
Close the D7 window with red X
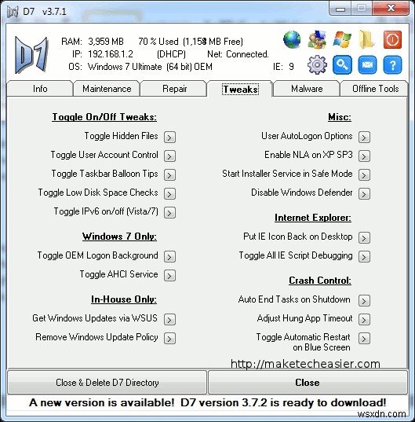(391, 9)
